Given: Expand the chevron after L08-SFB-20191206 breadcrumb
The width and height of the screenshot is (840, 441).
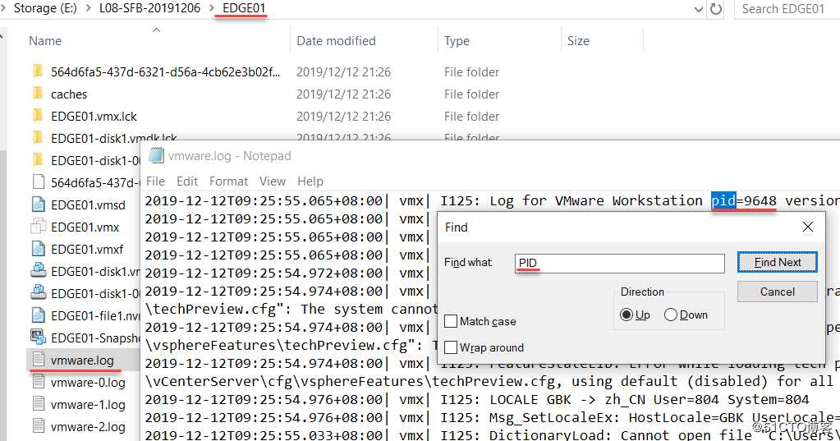Looking at the screenshot, I should point(212,8).
